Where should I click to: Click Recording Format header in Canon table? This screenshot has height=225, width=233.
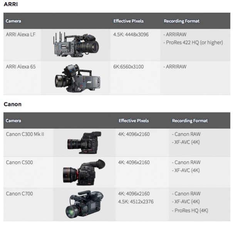pyautogui.click(x=190, y=121)
